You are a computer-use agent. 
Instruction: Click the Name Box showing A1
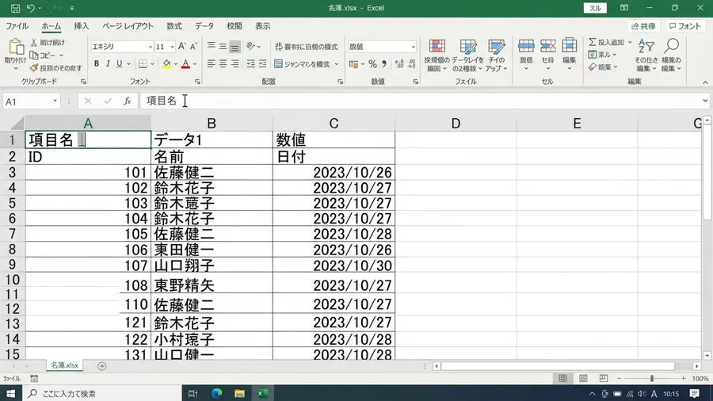pos(31,101)
